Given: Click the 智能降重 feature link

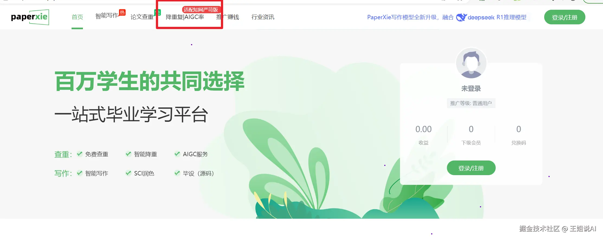Looking at the screenshot, I should (x=146, y=154).
